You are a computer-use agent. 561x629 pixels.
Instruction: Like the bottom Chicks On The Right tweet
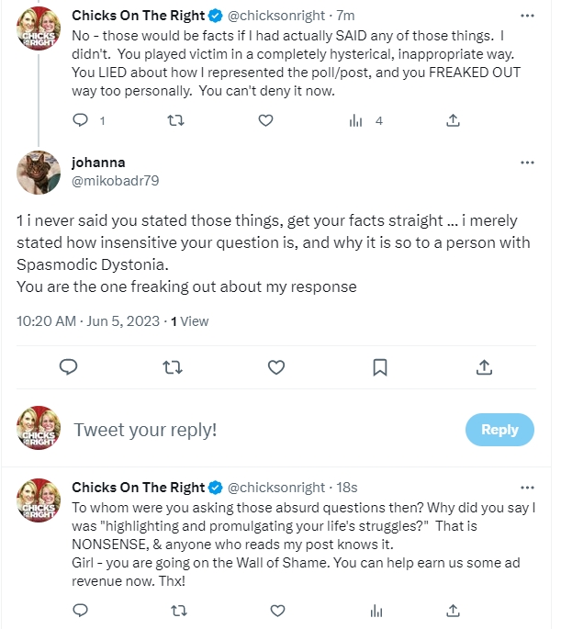[265, 609]
